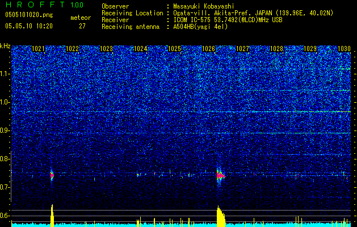Click the 0.6 kHz axis tick label
Image resolution: width=357 pixels, height=227 pixels.
[5, 216]
